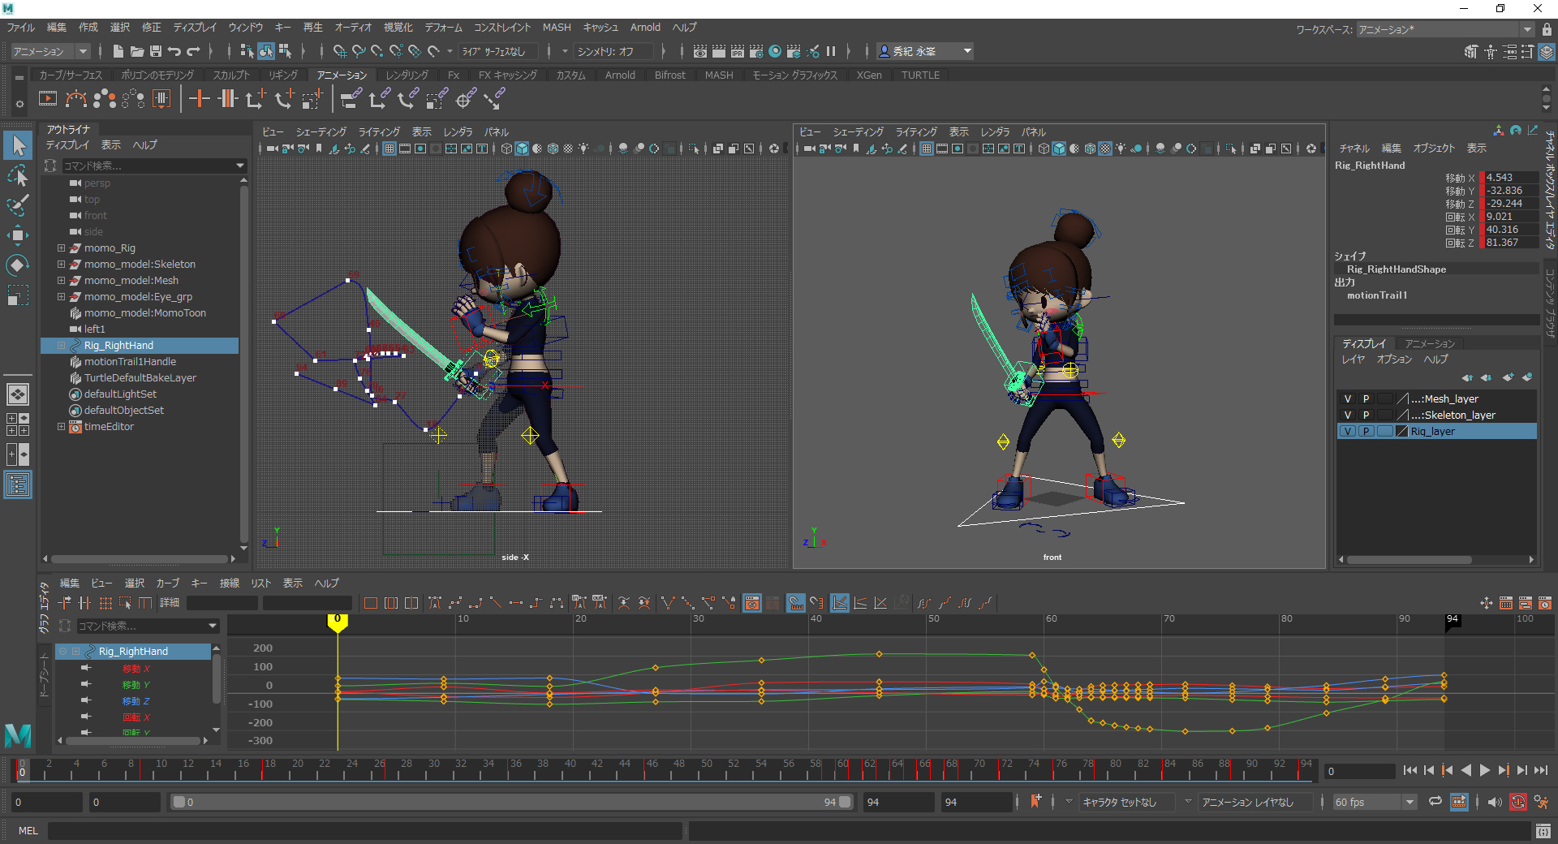Select the arrow Select tool in toolbox
This screenshot has height=844, width=1558.
pos(18,145)
